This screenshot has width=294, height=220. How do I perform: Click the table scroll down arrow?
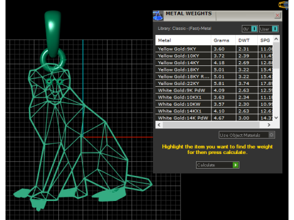276,117
